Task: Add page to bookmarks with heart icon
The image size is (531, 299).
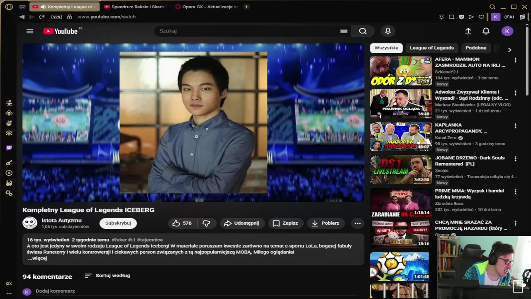Action: pos(481,17)
